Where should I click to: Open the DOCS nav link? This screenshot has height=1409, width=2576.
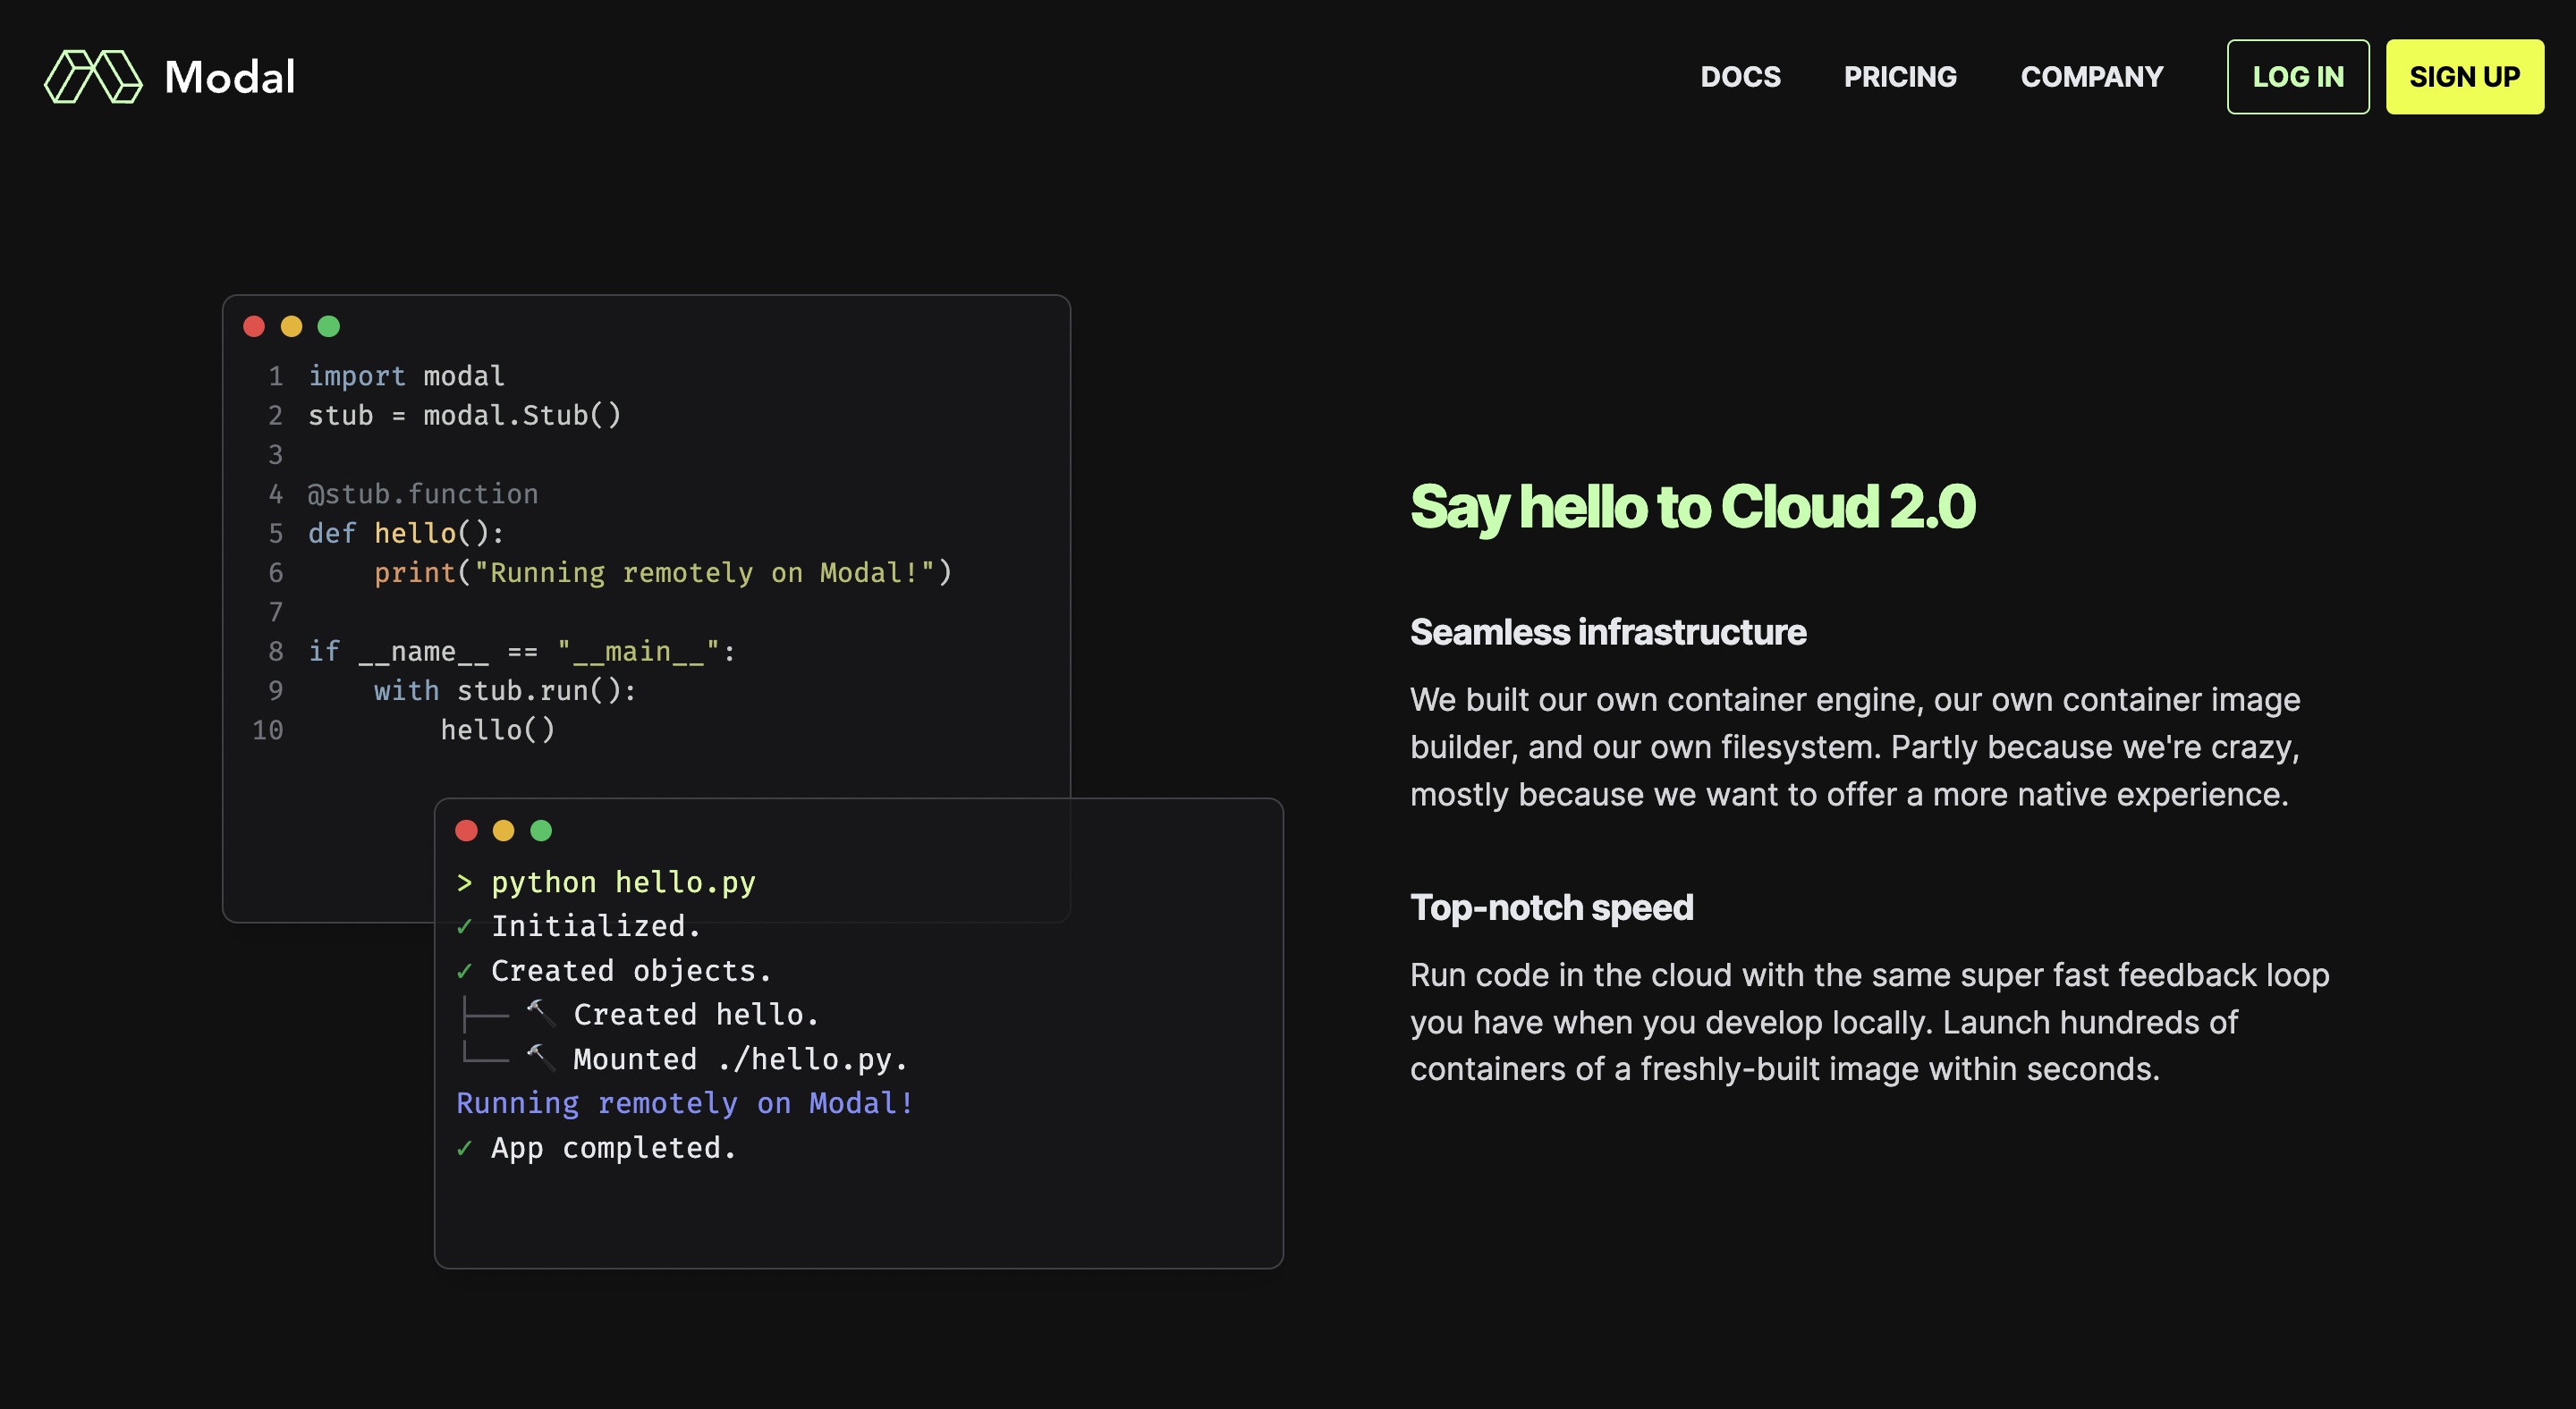(1740, 77)
